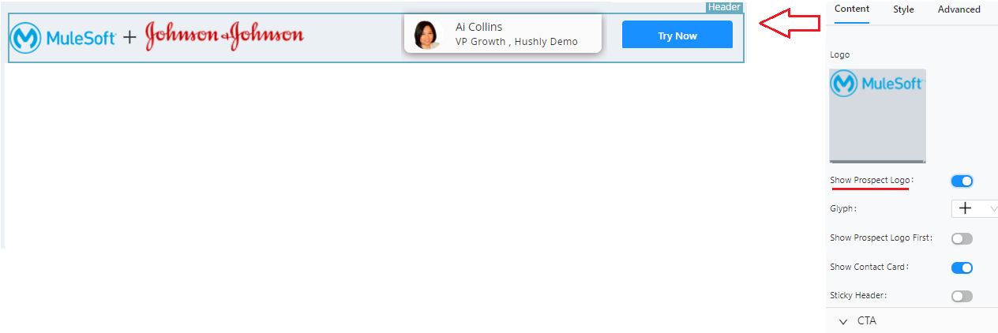Click the Try Now button
The image size is (998, 333).
(677, 36)
